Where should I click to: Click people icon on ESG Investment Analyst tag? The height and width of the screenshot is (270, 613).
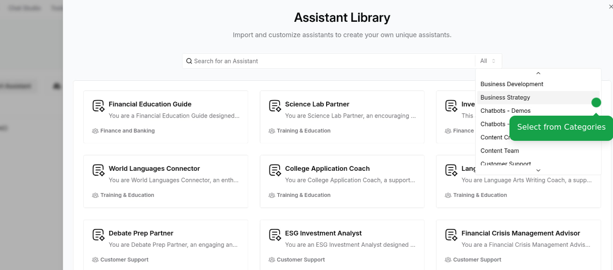(272, 260)
